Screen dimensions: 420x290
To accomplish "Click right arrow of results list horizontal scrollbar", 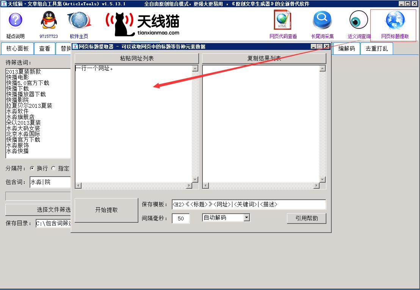I will 317,185.
